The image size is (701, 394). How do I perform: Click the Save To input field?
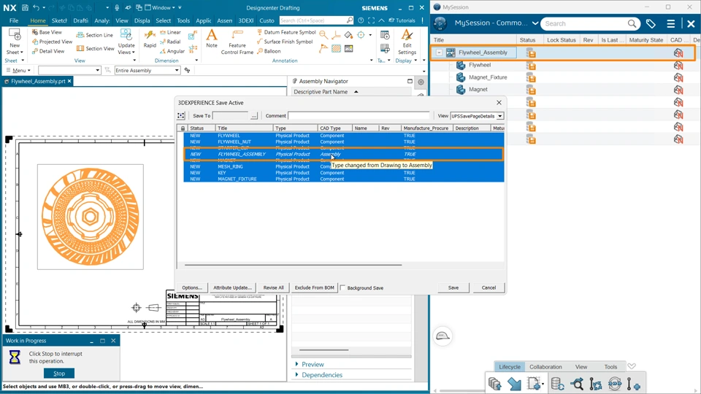pyautogui.click(x=230, y=116)
